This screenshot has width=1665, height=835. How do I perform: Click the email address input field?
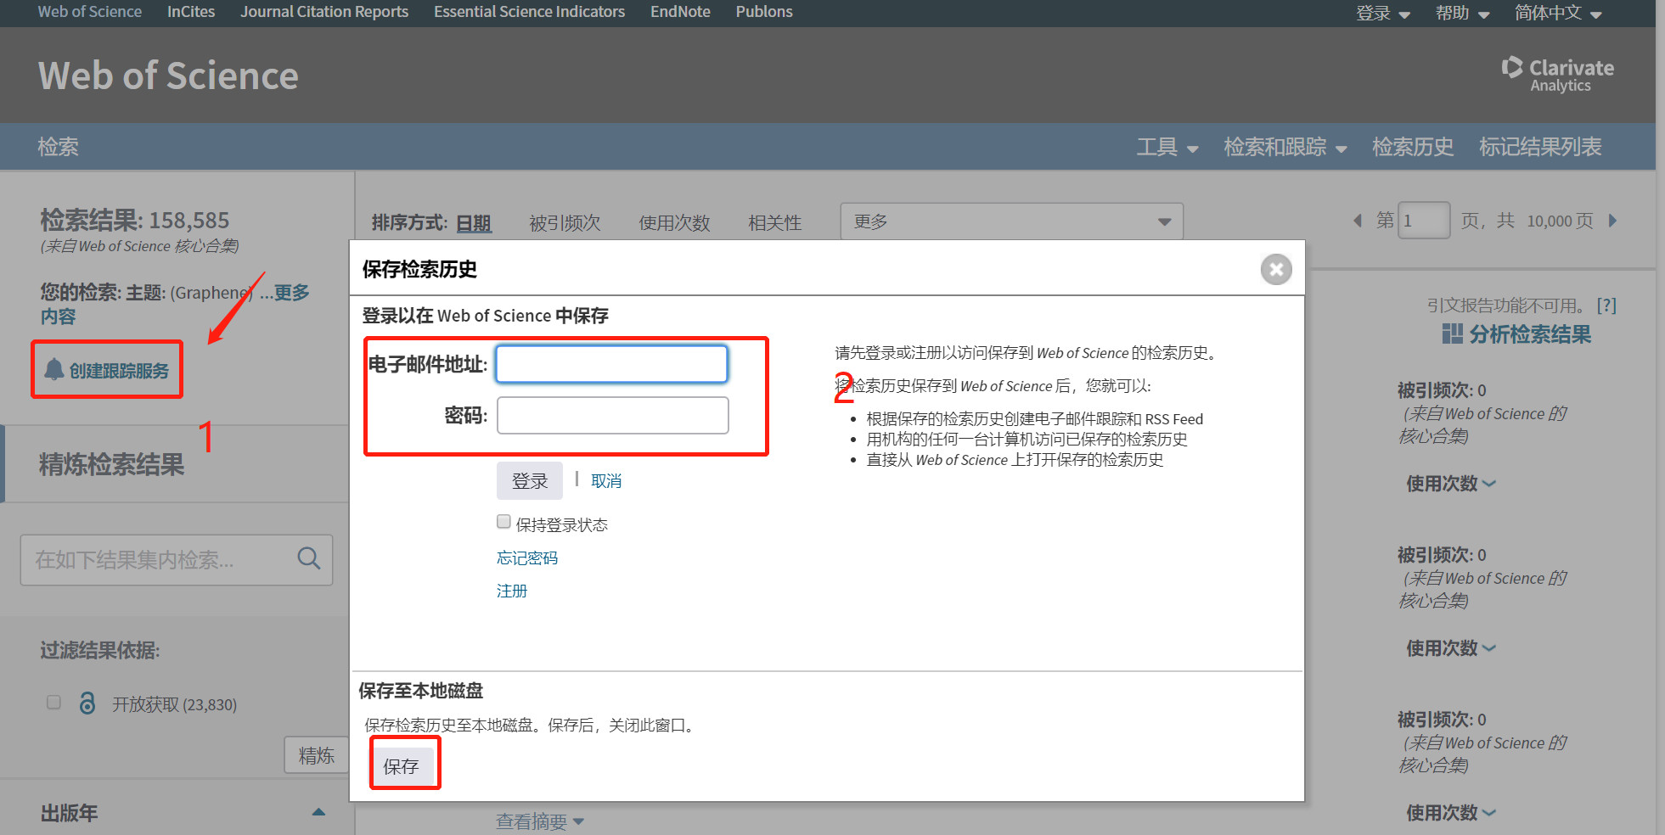coord(611,364)
